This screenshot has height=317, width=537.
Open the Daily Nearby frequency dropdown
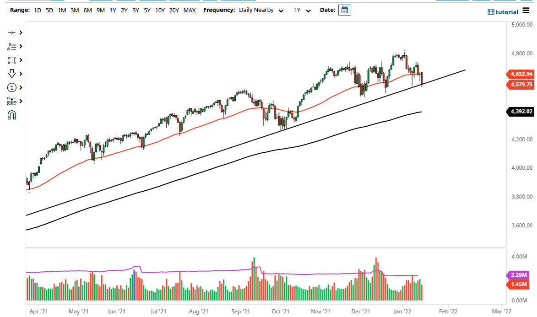261,10
